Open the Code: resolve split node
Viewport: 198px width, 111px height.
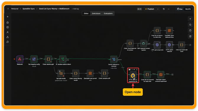[48, 59]
